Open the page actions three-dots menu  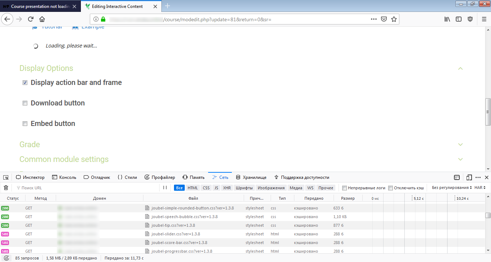point(374,19)
